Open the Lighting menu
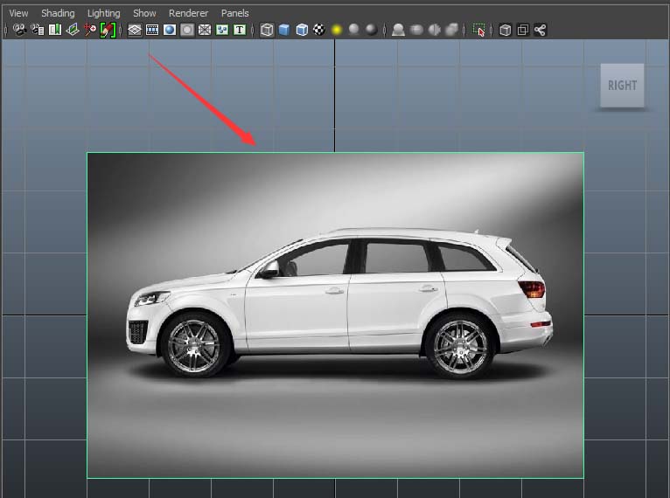 coord(104,13)
